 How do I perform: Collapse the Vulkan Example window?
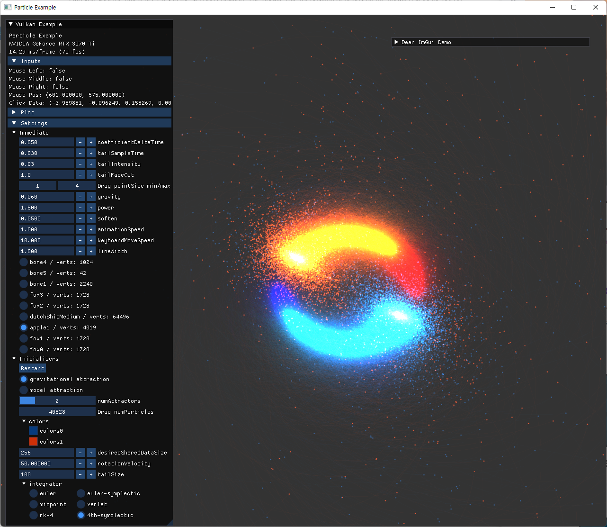[10, 24]
